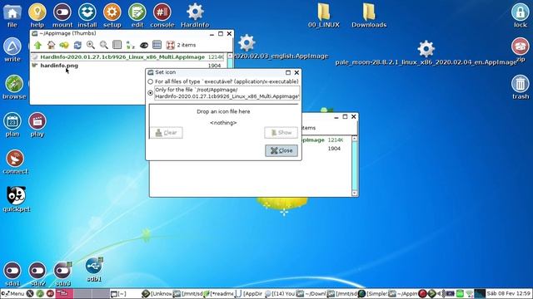Screen dimensions: 533x299
Task: Open bookmarks icon in ~/AppImage toolbar
Action: point(64,45)
